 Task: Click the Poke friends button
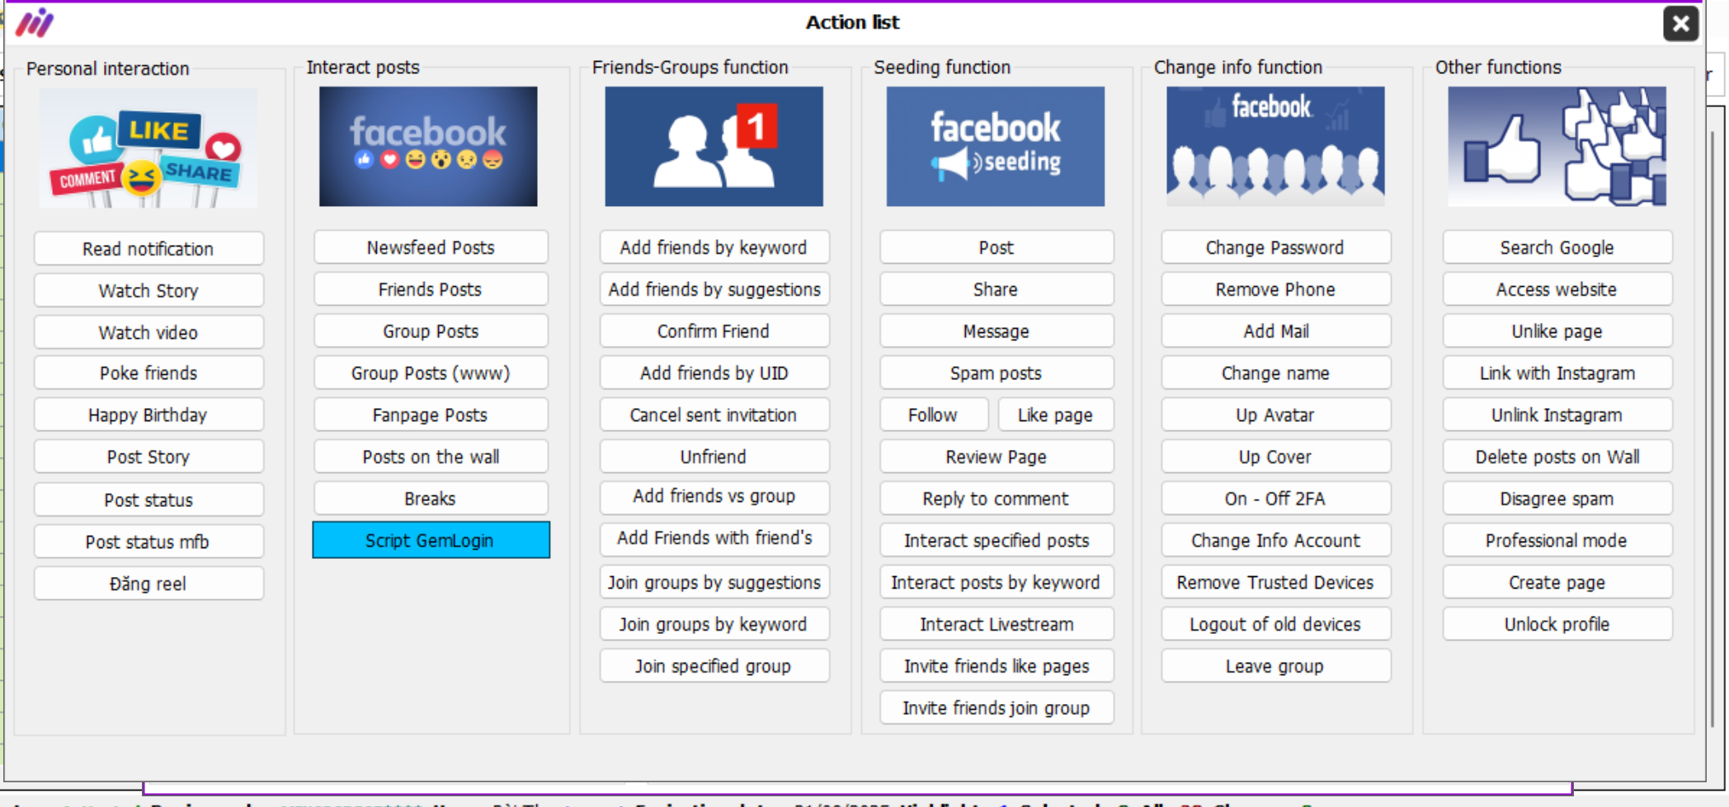(x=148, y=373)
